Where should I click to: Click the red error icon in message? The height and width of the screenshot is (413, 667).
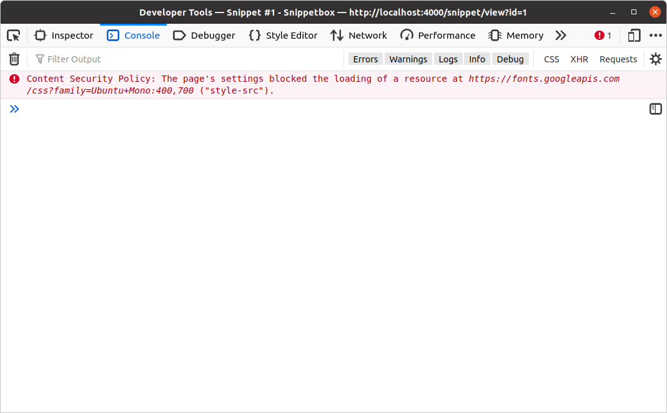14,79
